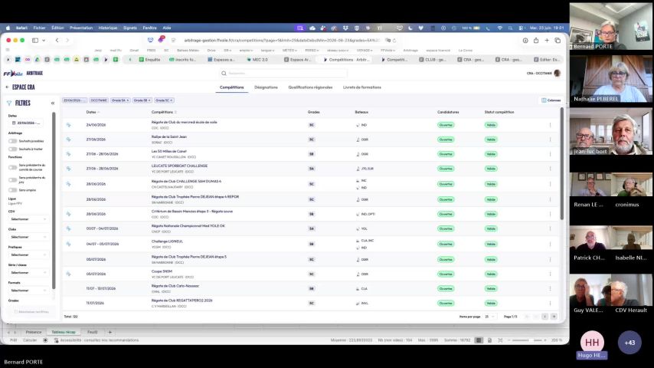Click the arbitrage icon on the Coupe SNSM row

coord(68,274)
